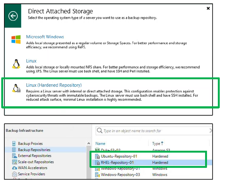This screenshot has height=184, width=225.
Task: Click the Backup Infrastructure pane header
Action: (x=24, y=131)
